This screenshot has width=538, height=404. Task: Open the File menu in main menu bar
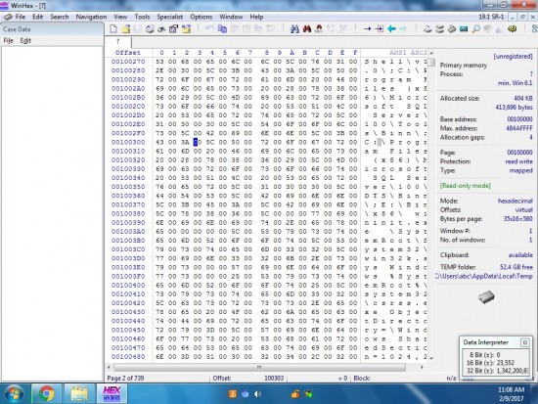point(21,17)
